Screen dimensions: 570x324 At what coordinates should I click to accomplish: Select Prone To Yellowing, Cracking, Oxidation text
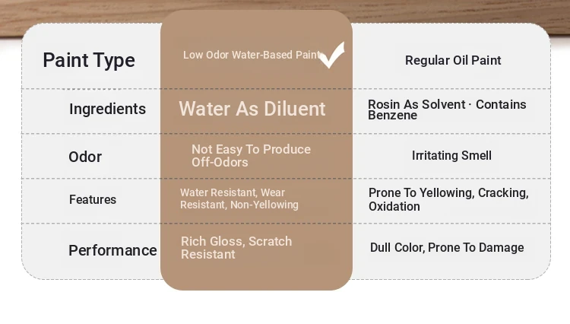pyautogui.click(x=448, y=199)
